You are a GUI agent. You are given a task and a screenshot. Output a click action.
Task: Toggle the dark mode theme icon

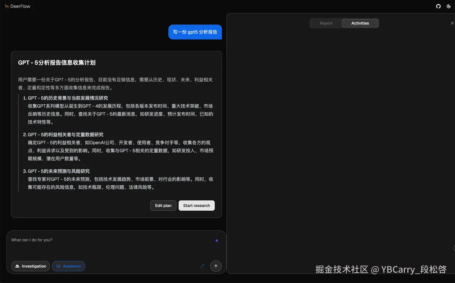[x=449, y=6]
